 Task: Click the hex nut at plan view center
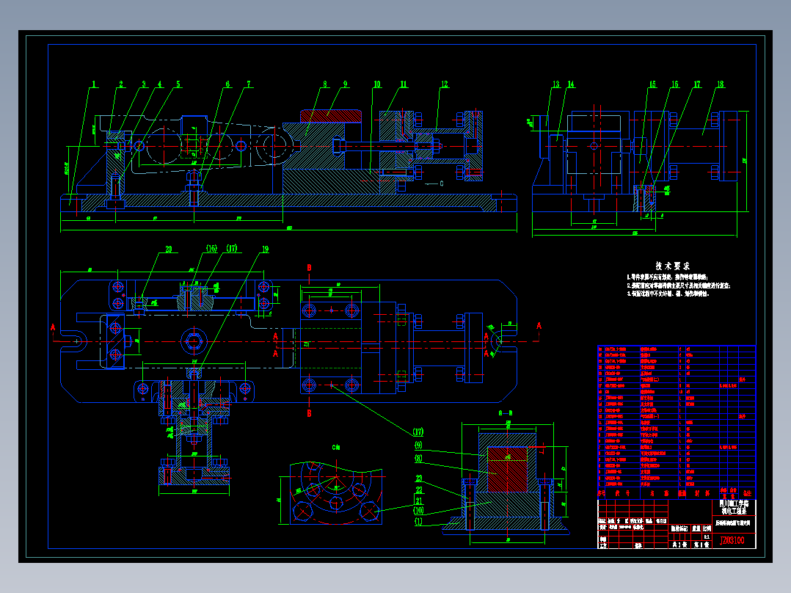coord(194,341)
